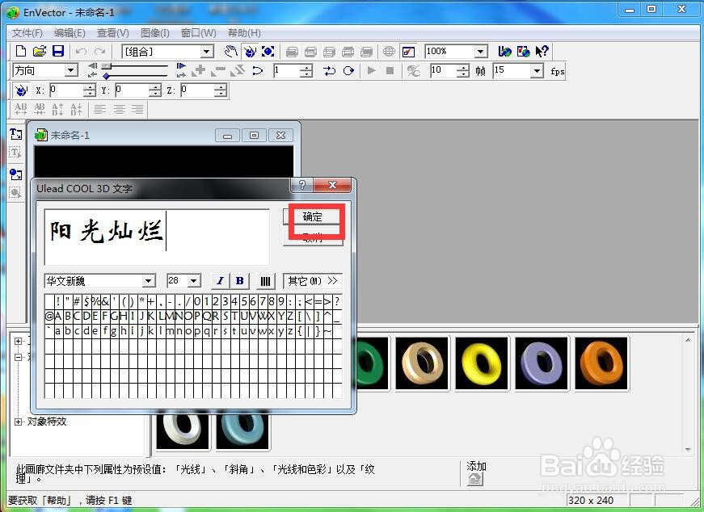Click the Insert text tool in left sidebar
Viewport: 704px width, 512px height.
[15, 134]
